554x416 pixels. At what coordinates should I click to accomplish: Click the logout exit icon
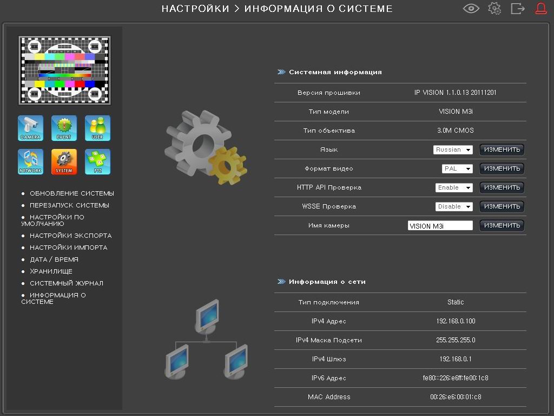[x=518, y=9]
